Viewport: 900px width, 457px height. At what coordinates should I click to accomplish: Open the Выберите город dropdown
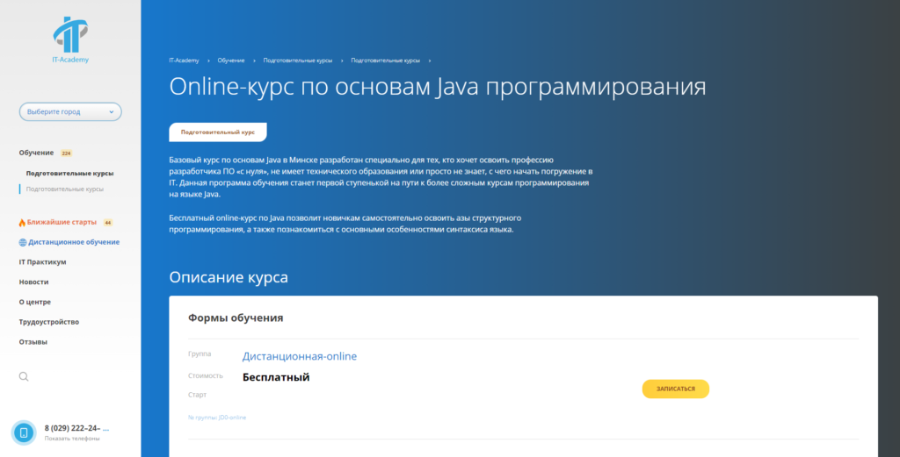tap(70, 112)
